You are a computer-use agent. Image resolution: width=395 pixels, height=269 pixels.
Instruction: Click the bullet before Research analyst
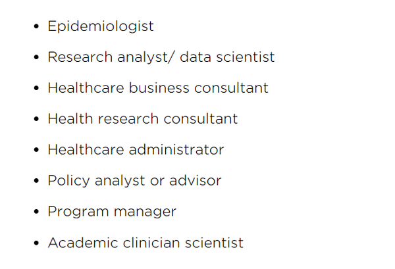[x=36, y=57]
